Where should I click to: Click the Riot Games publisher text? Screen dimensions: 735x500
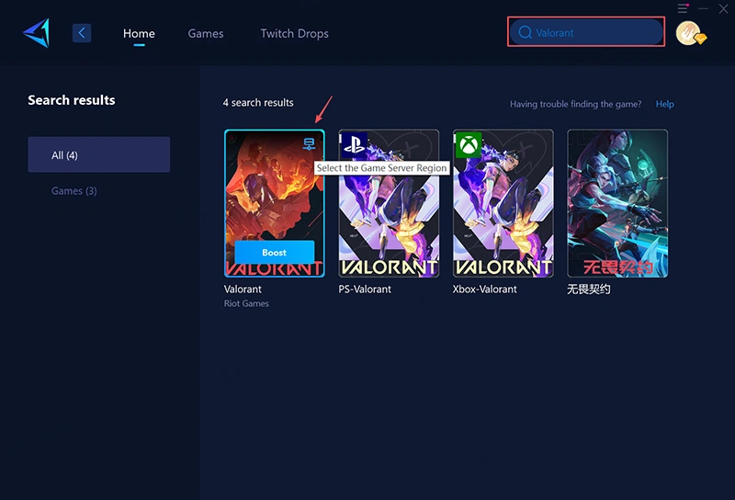tap(246, 303)
